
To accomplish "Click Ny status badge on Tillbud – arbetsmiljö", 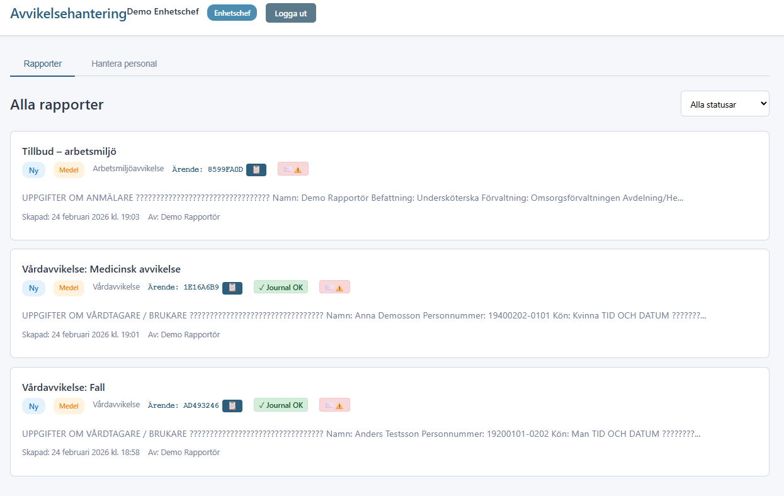I will click(34, 170).
